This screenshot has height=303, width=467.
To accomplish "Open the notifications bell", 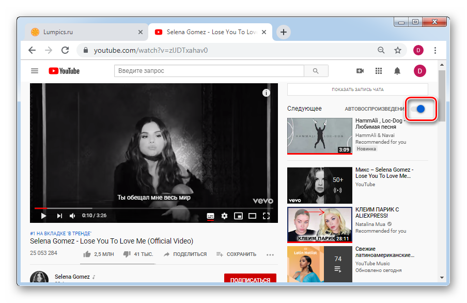I will 397,71.
